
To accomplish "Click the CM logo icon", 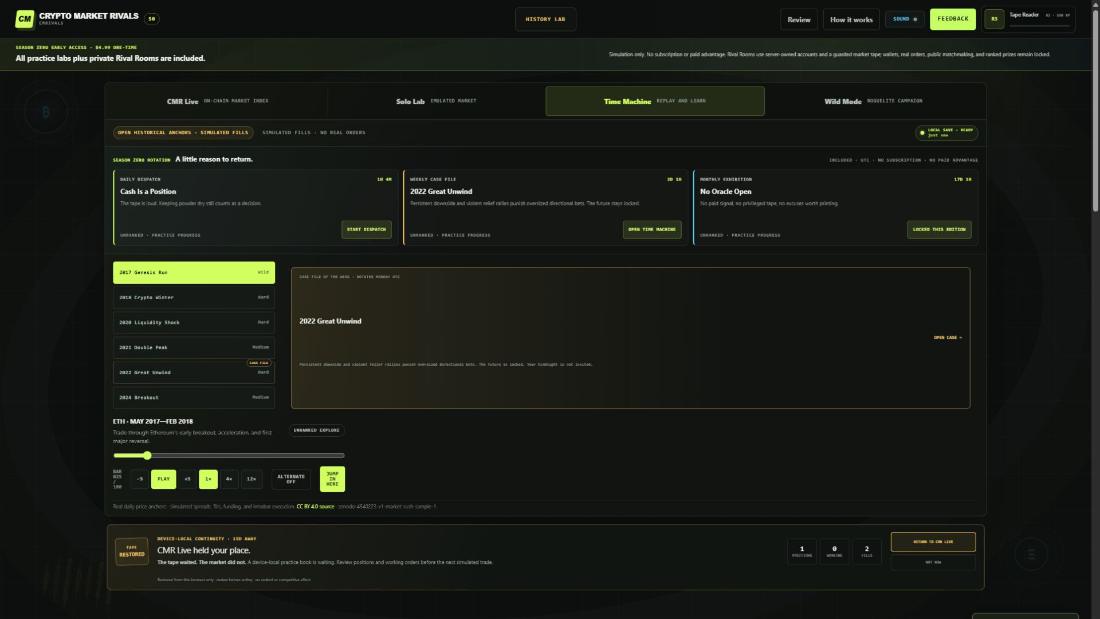I will 25,19.
